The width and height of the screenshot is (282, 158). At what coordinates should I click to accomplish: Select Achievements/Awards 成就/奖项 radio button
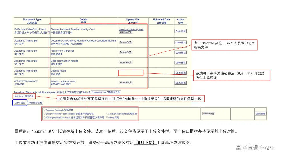[x=107, y=114]
